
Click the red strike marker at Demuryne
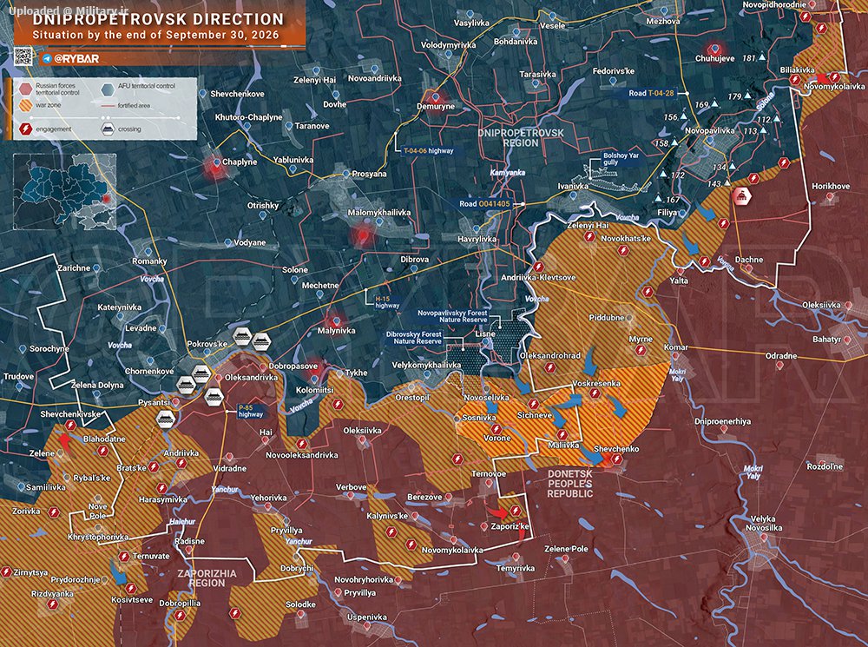(435, 98)
